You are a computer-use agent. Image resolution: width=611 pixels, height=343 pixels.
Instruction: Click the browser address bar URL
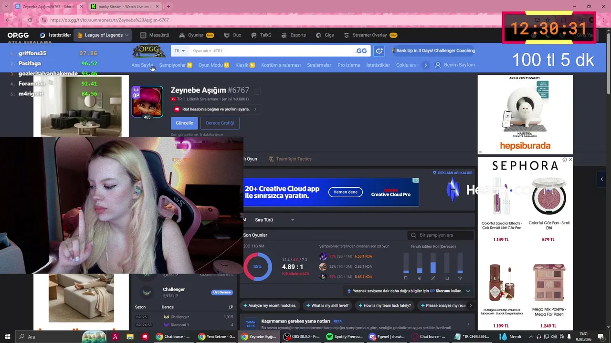(109, 20)
